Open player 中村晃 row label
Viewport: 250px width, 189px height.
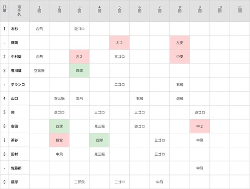coord(16,57)
